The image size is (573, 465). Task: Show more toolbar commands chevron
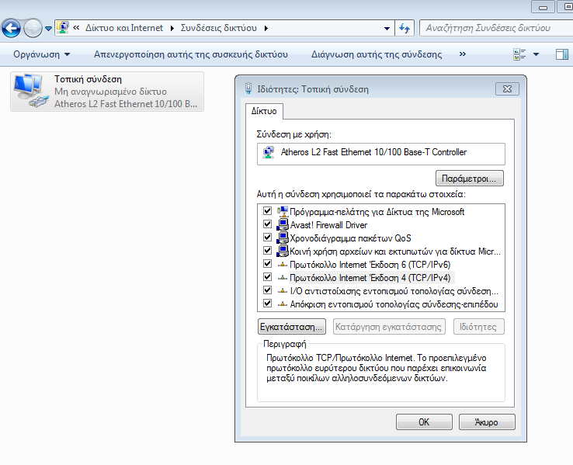point(463,54)
